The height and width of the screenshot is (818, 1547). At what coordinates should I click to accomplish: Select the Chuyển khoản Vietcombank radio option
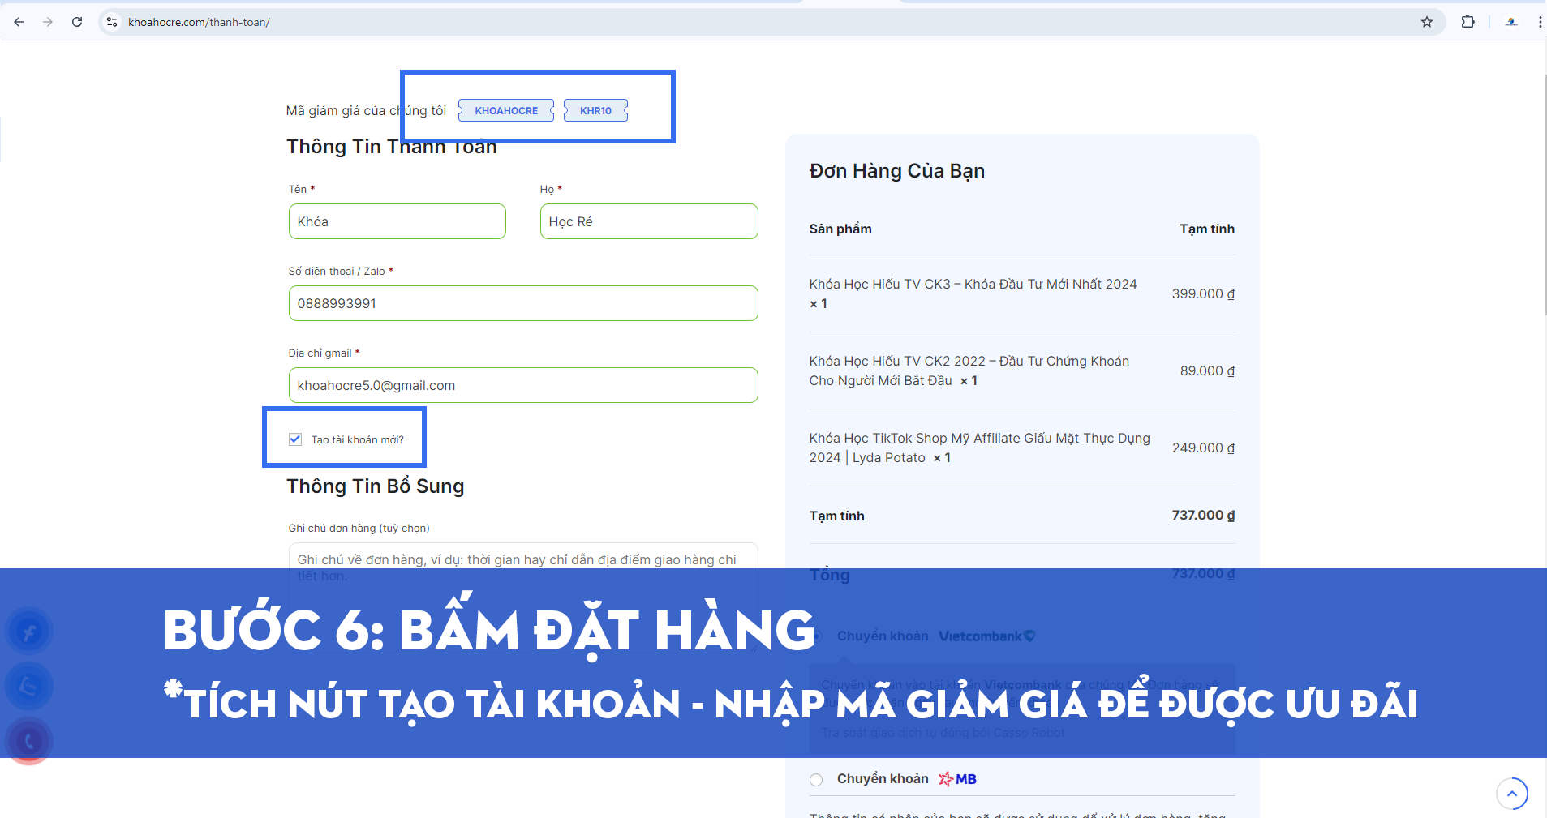816,636
